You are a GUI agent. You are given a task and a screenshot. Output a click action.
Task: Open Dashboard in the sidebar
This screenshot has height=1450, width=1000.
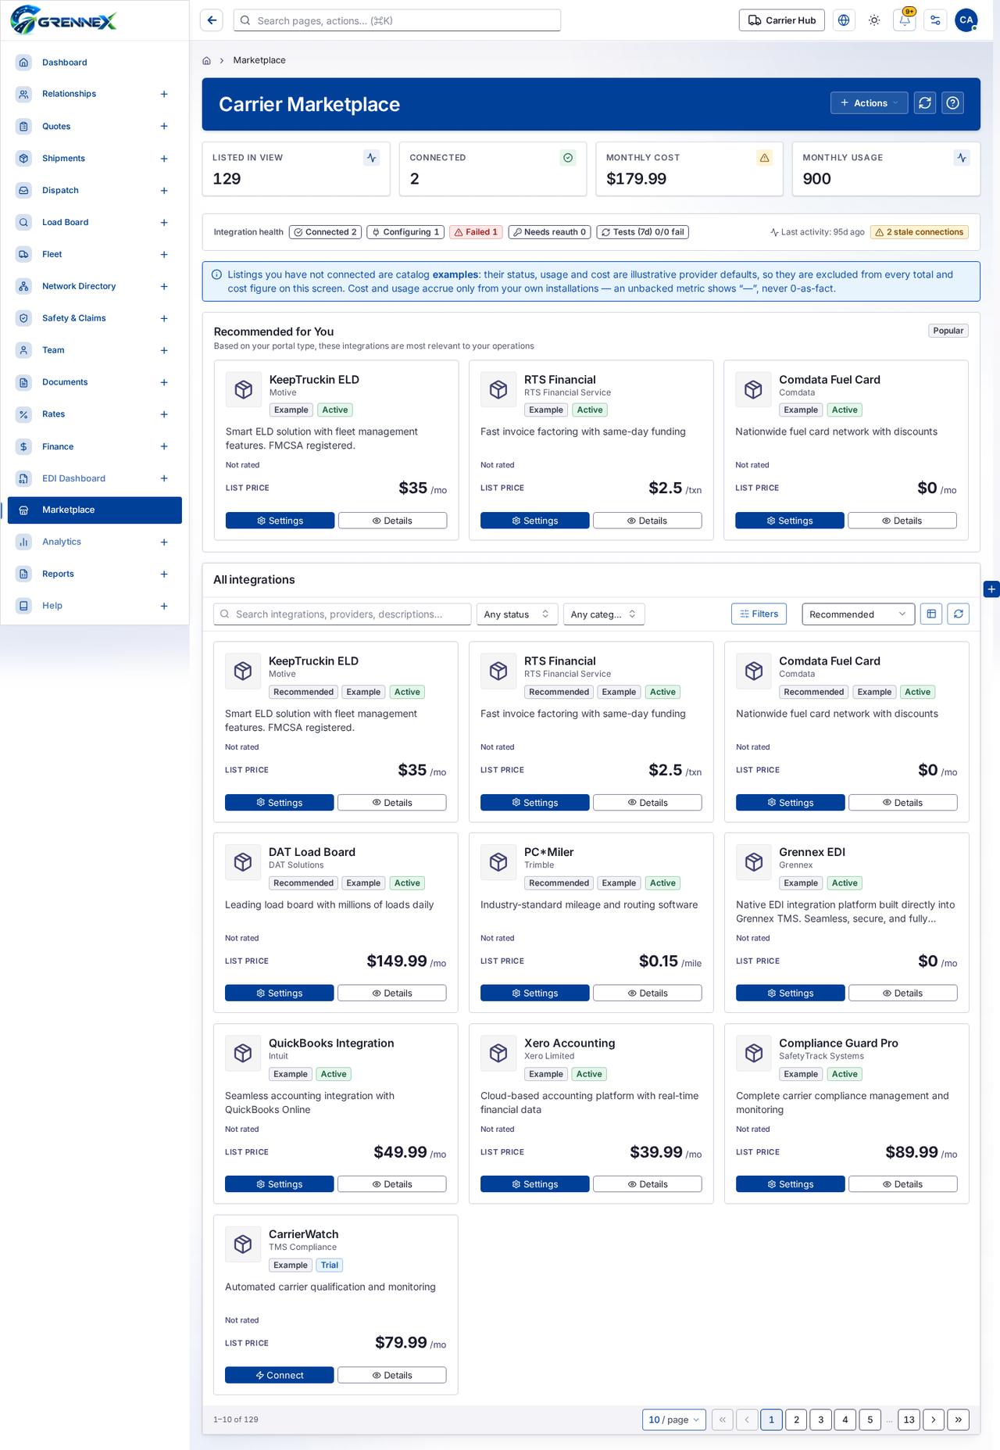(x=64, y=63)
